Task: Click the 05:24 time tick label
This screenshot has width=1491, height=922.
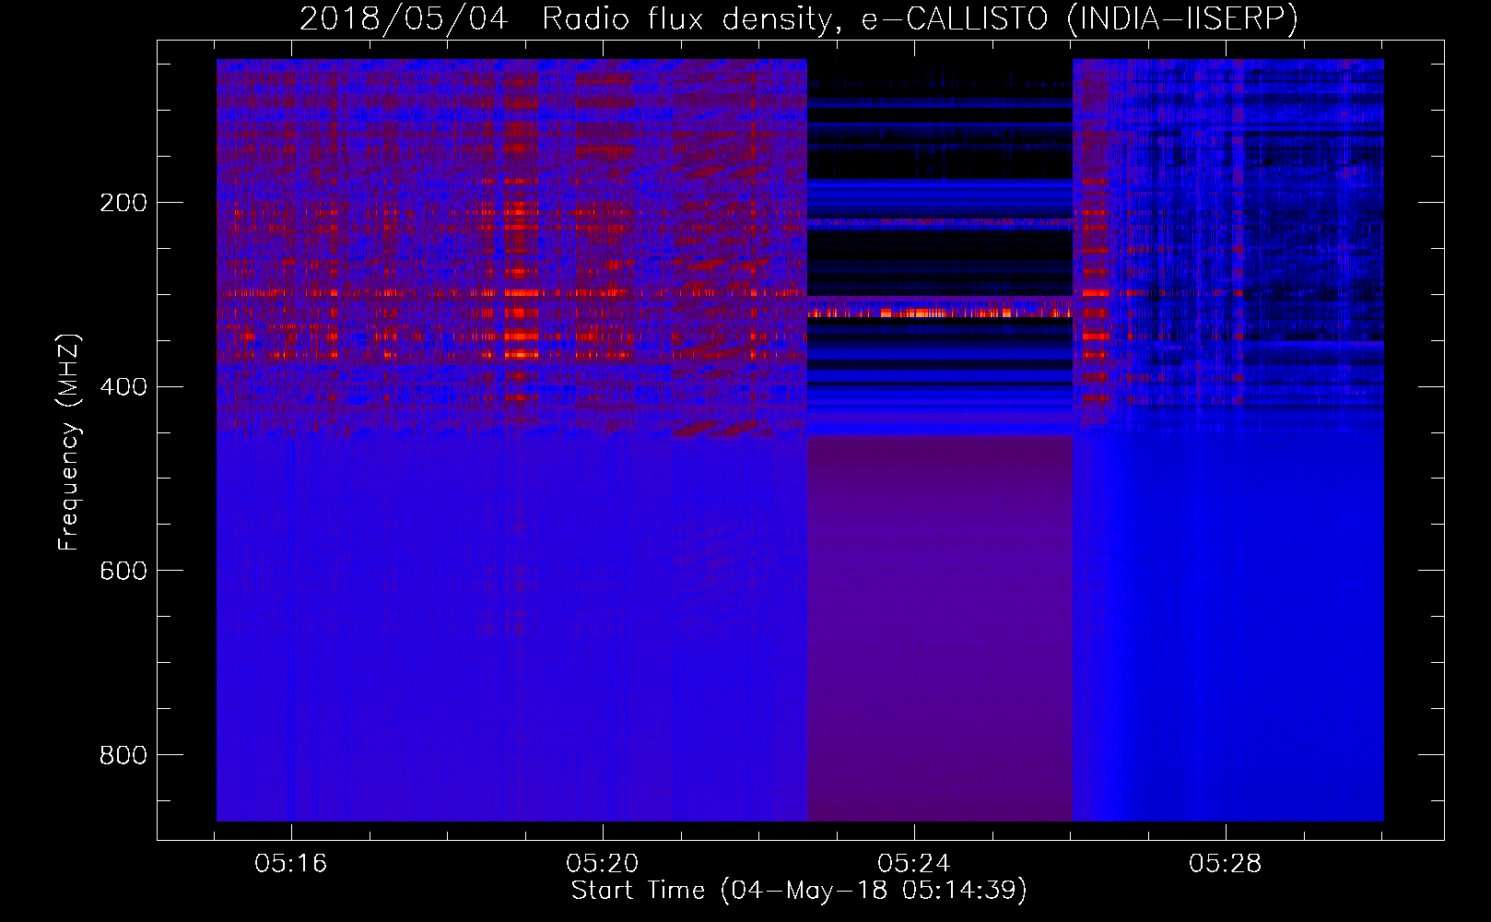Action: click(x=914, y=864)
